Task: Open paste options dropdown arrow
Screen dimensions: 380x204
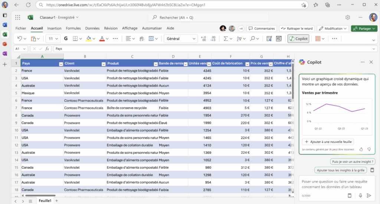Action: pyautogui.click(x=38, y=39)
